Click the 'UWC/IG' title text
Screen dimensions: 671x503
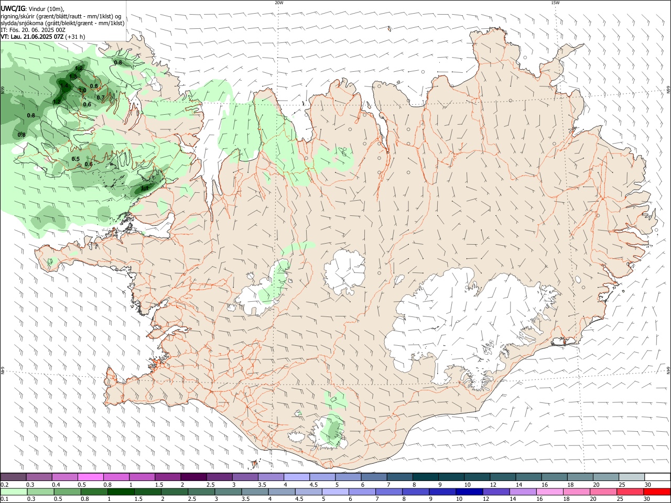(x=13, y=8)
